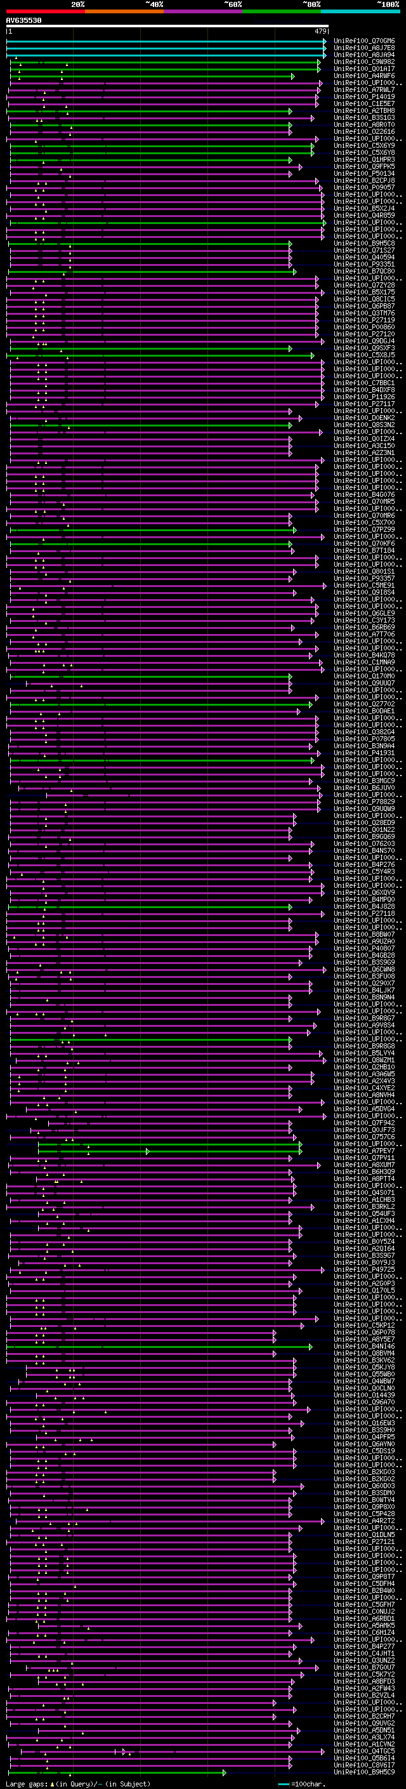Click hit UniRef100_P78829
406x1789 pixels.
click(x=364, y=802)
